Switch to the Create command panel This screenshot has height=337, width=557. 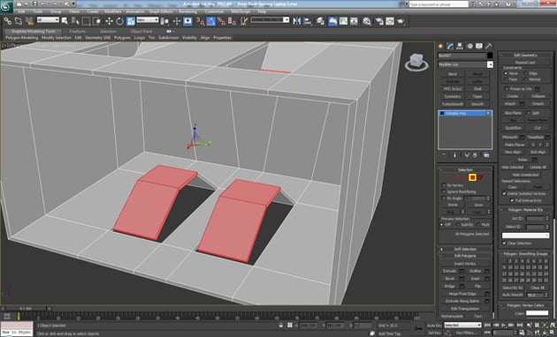click(x=441, y=46)
